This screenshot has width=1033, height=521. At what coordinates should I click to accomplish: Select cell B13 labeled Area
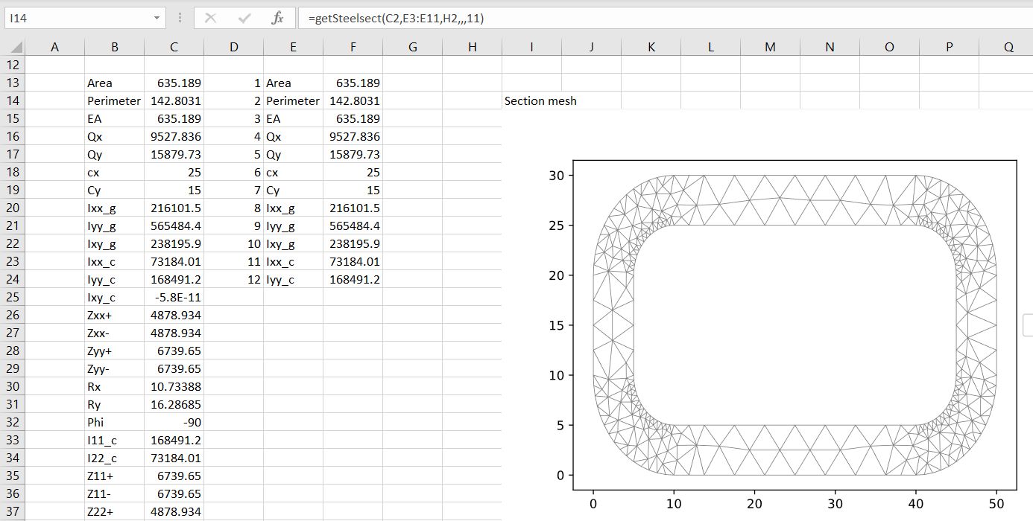pyautogui.click(x=114, y=83)
